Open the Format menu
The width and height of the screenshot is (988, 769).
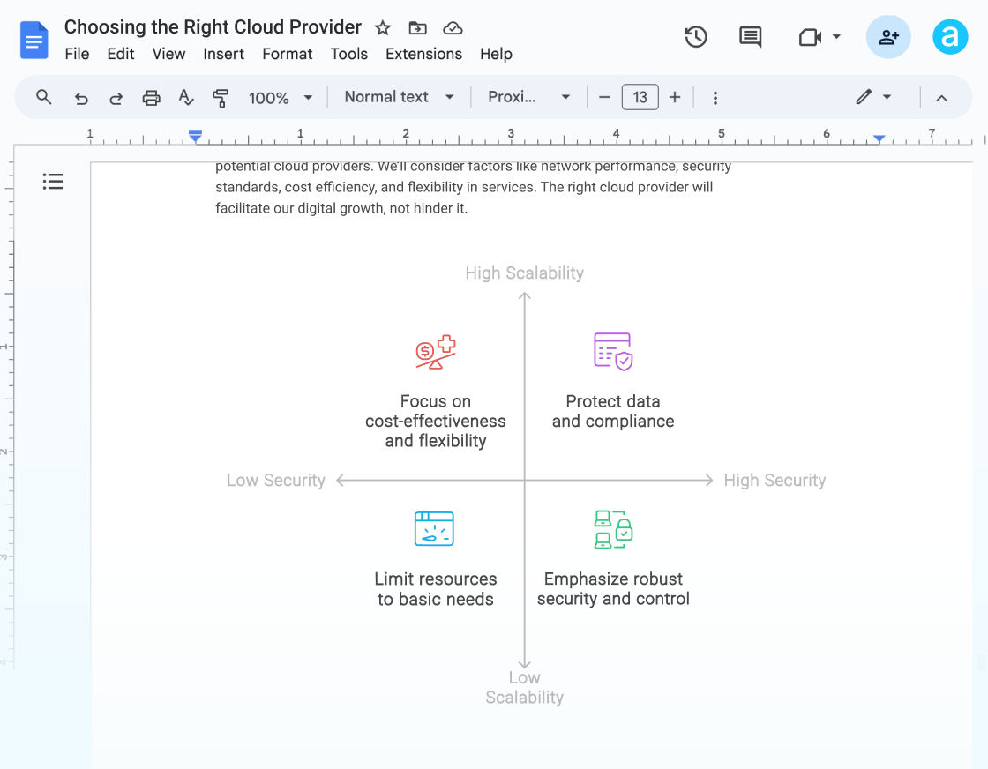click(287, 54)
